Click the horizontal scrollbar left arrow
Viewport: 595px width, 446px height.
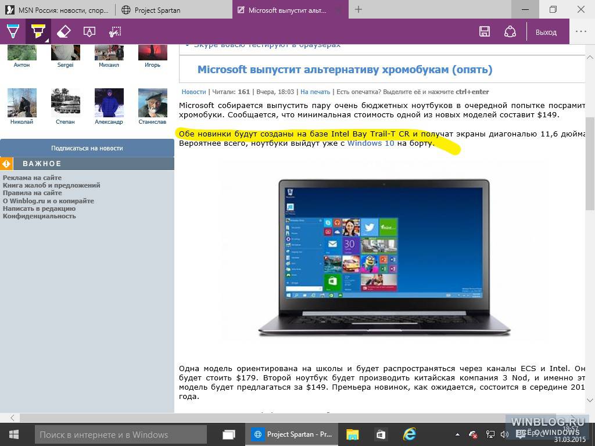pyautogui.click(x=12, y=418)
